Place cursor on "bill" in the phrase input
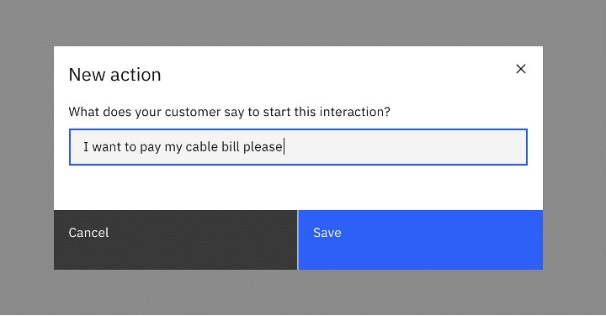 [x=231, y=147]
